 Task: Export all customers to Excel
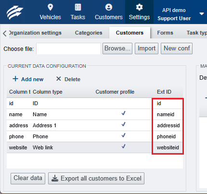(96, 178)
